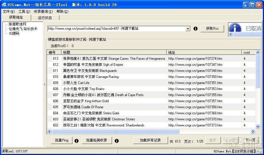
Task: Click left scroll arrow in 已取消 message panel
Action: (x=231, y=34)
